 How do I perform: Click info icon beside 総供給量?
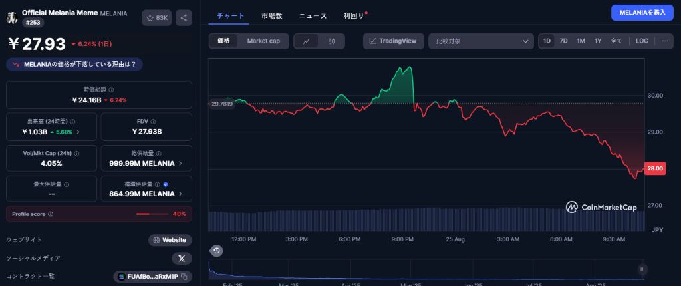click(x=158, y=154)
